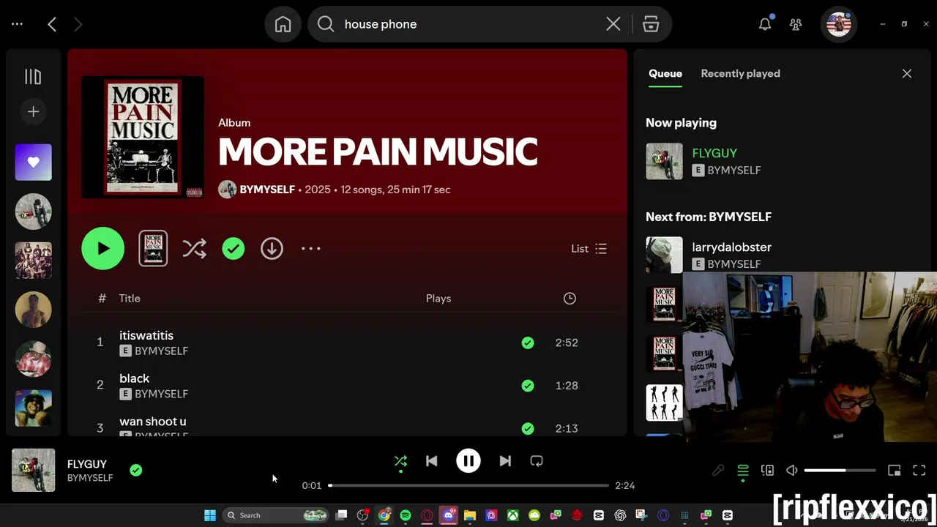Viewport: 937px width, 527px height.
Task: Mute the volume speaker icon
Action: pos(791,471)
